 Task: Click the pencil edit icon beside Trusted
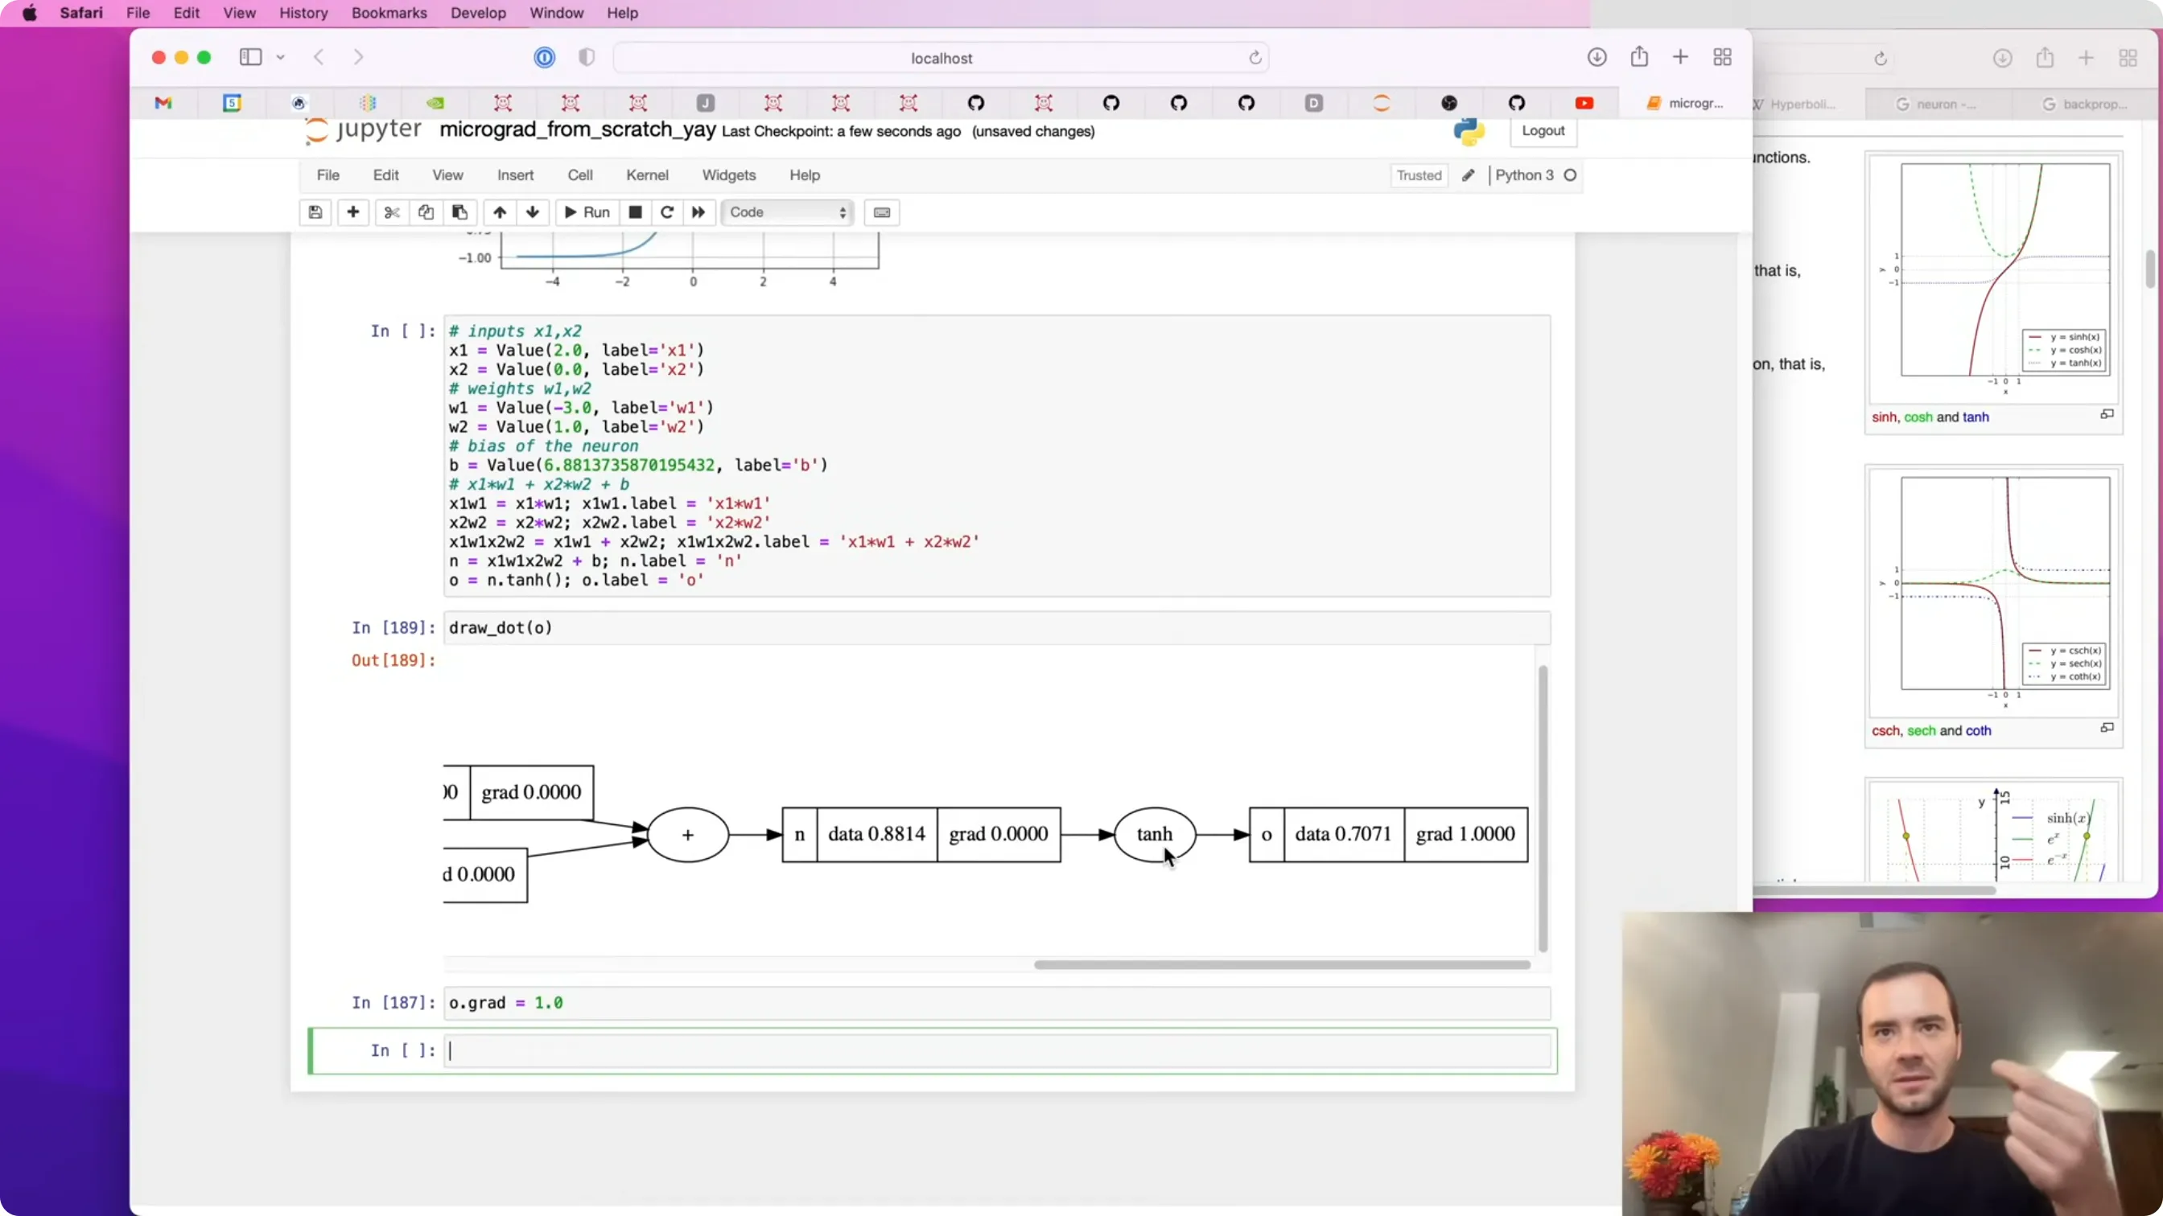1468,175
